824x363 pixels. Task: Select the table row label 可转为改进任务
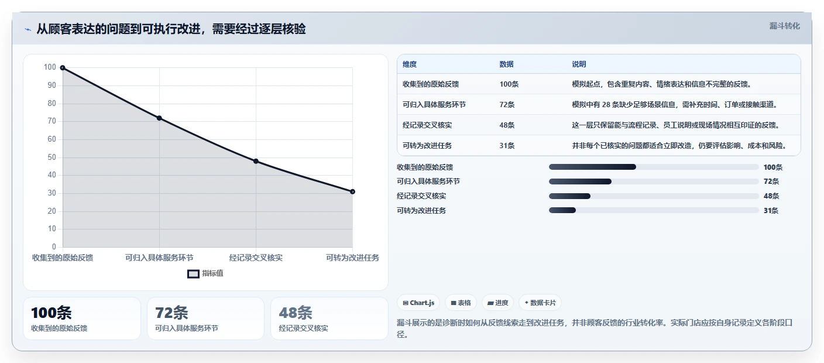tap(427, 146)
